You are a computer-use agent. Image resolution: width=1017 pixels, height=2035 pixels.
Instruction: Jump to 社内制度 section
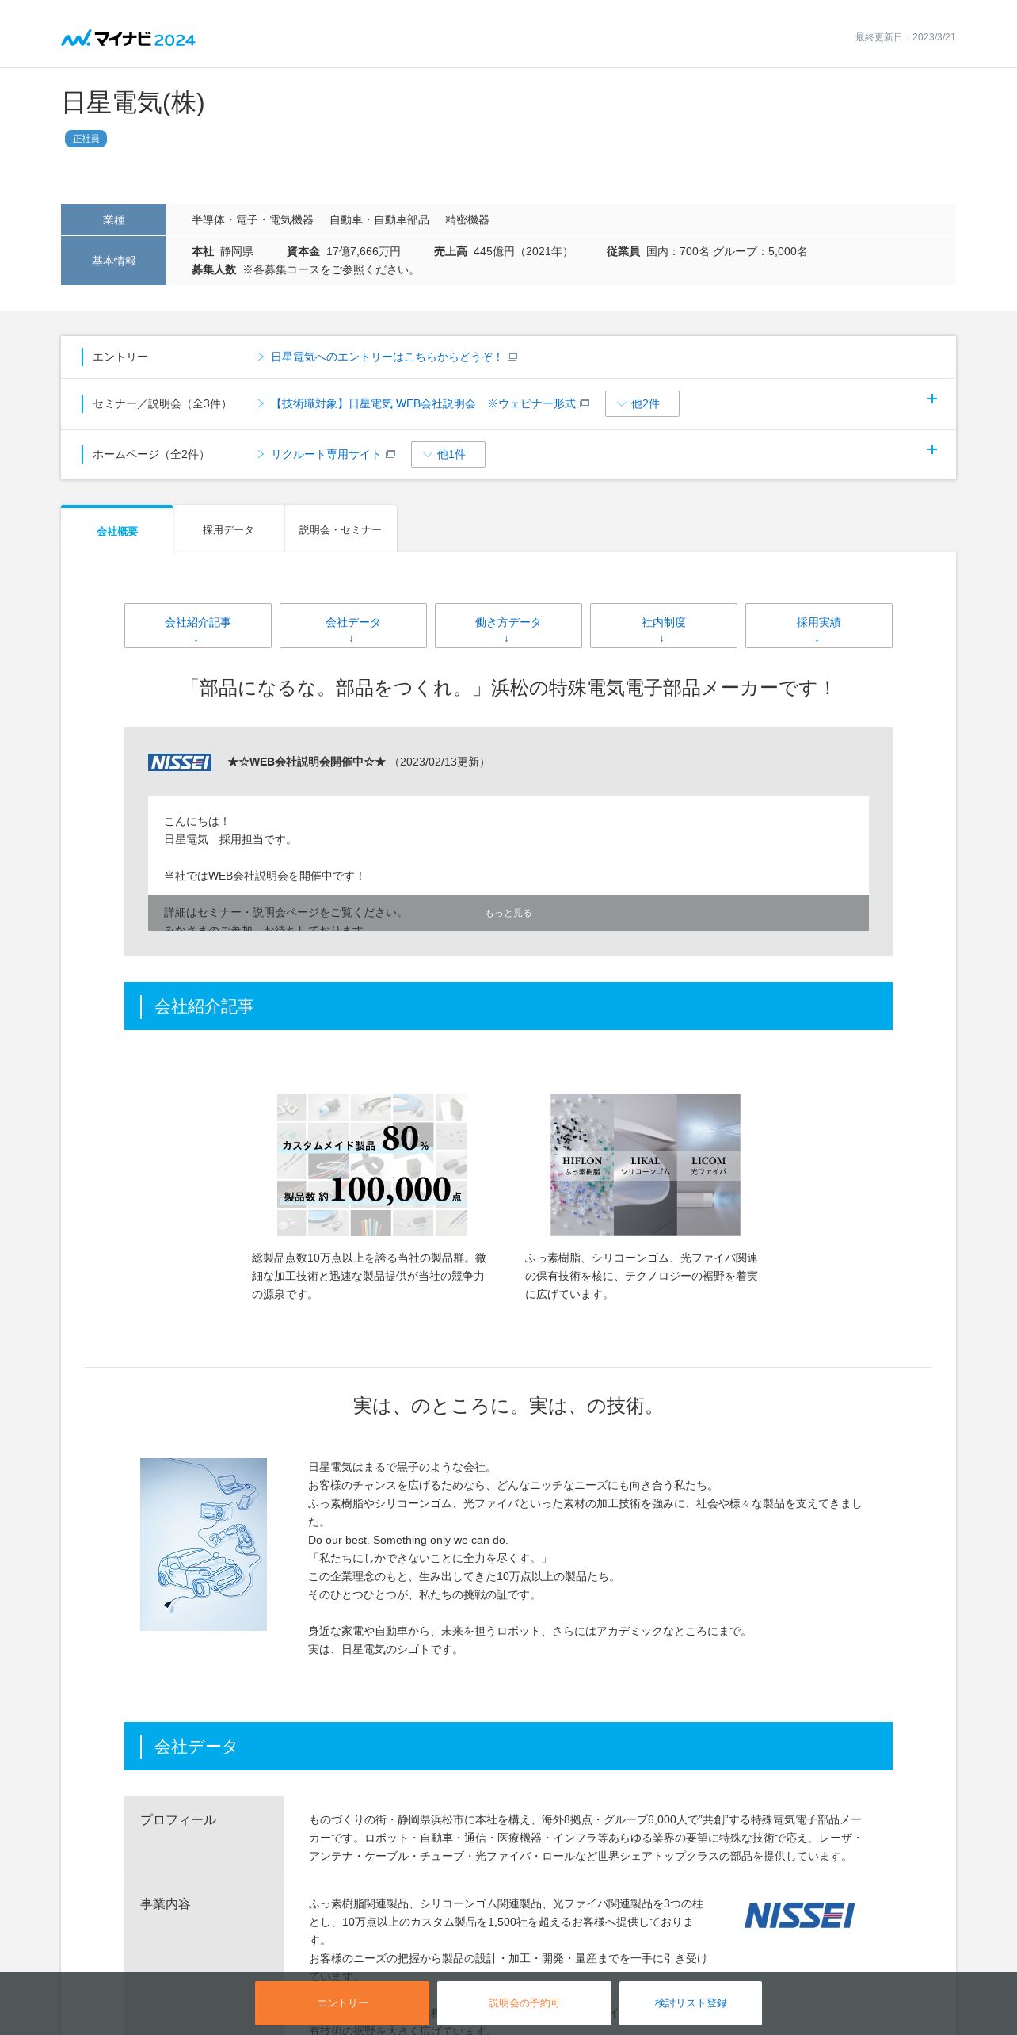tap(664, 626)
